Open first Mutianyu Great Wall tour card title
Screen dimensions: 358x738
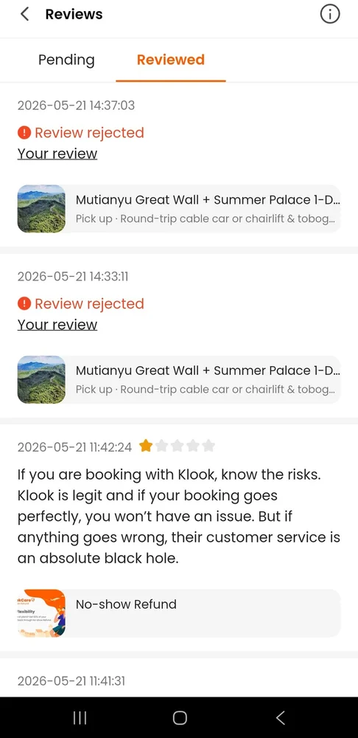pyautogui.click(x=208, y=200)
